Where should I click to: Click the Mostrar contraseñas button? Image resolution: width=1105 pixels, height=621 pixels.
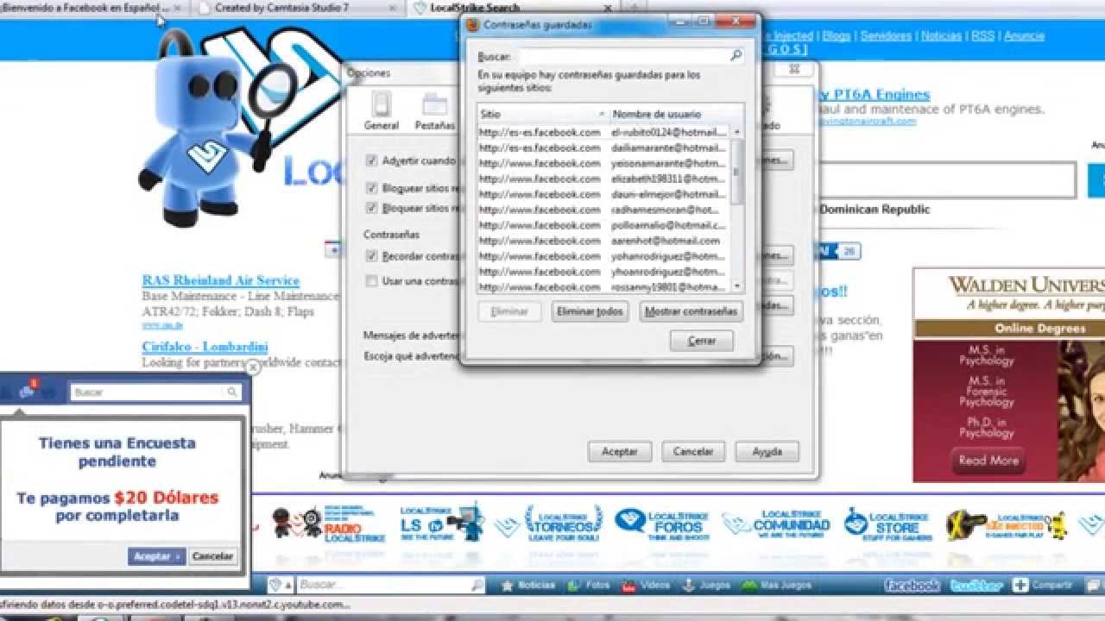point(691,311)
